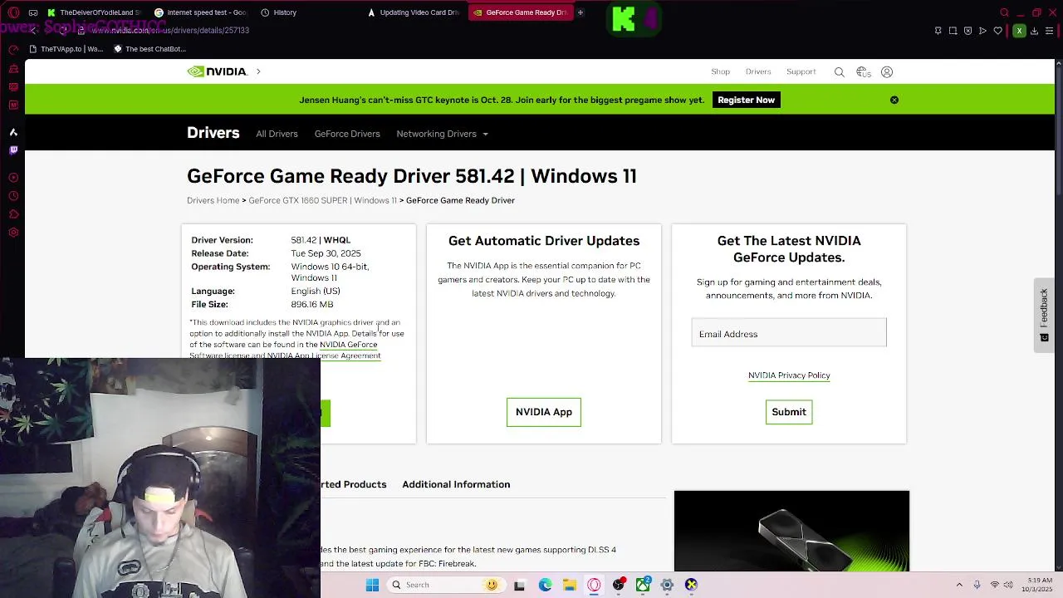
Task: Open the NVIDIA account profile icon
Action: (887, 72)
